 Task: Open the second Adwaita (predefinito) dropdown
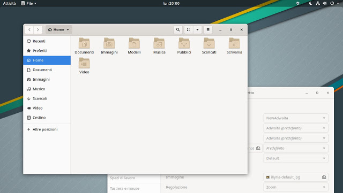[x=296, y=138]
